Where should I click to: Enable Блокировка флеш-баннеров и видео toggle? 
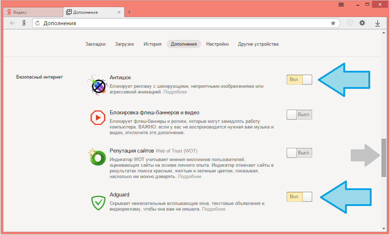pos(299,115)
